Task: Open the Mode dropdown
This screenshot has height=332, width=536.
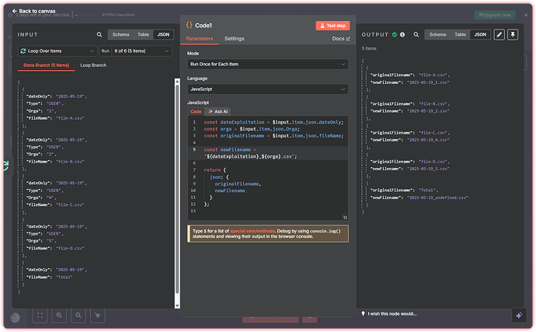Action: (268, 65)
